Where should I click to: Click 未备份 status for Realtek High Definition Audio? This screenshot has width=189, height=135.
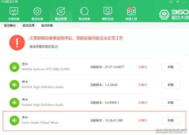[143, 102]
